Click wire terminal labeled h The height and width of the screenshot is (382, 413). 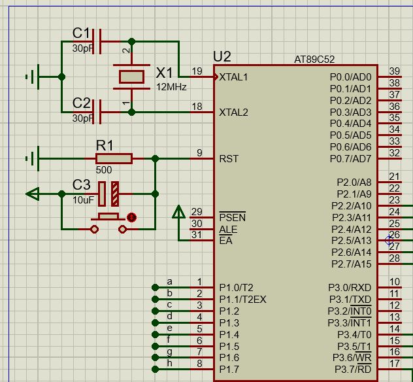click(156, 369)
